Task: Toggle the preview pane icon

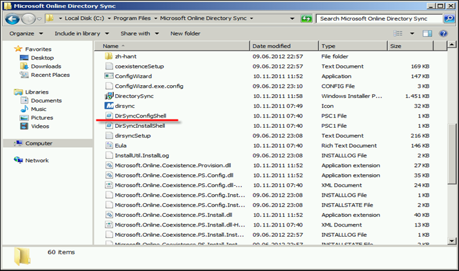Action: pos(429,33)
